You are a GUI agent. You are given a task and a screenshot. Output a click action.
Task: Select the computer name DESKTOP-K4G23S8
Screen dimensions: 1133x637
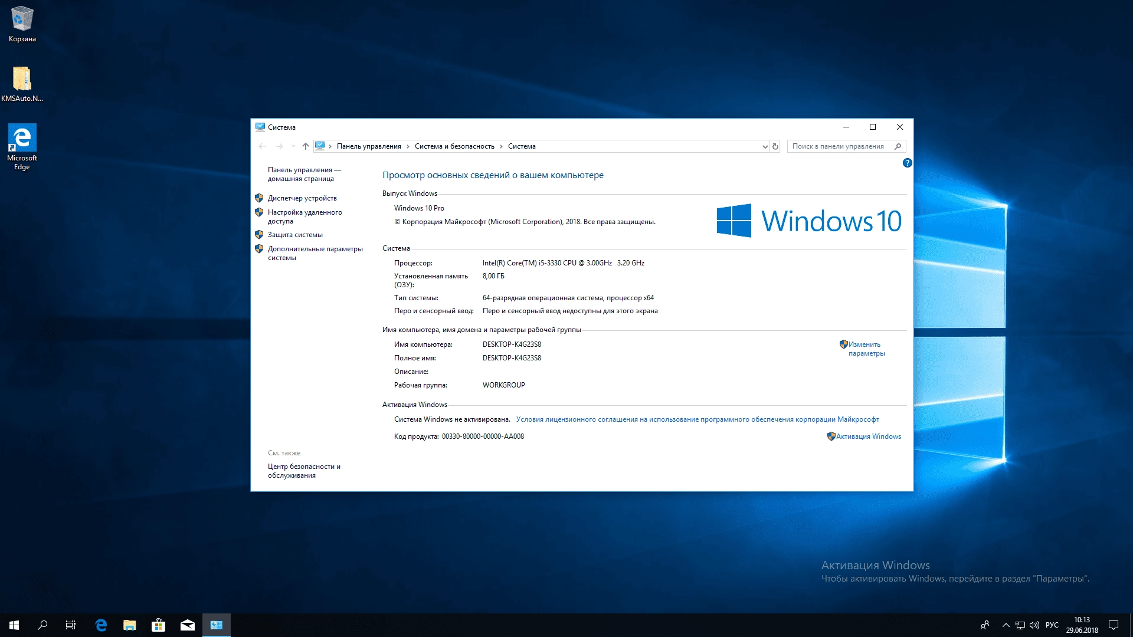click(x=512, y=344)
